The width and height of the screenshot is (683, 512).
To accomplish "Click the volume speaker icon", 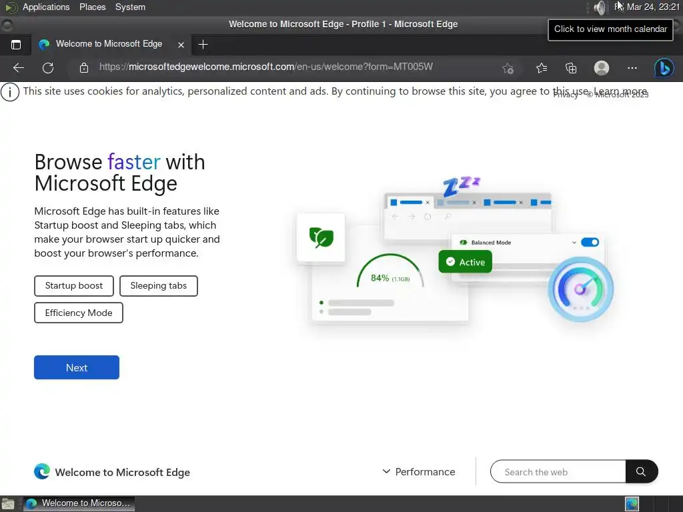I will coord(600,7).
